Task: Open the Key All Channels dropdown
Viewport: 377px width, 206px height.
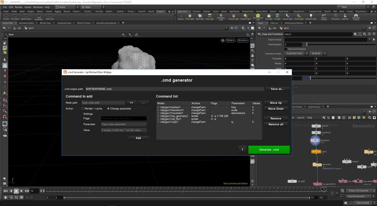Action: pos(361,196)
